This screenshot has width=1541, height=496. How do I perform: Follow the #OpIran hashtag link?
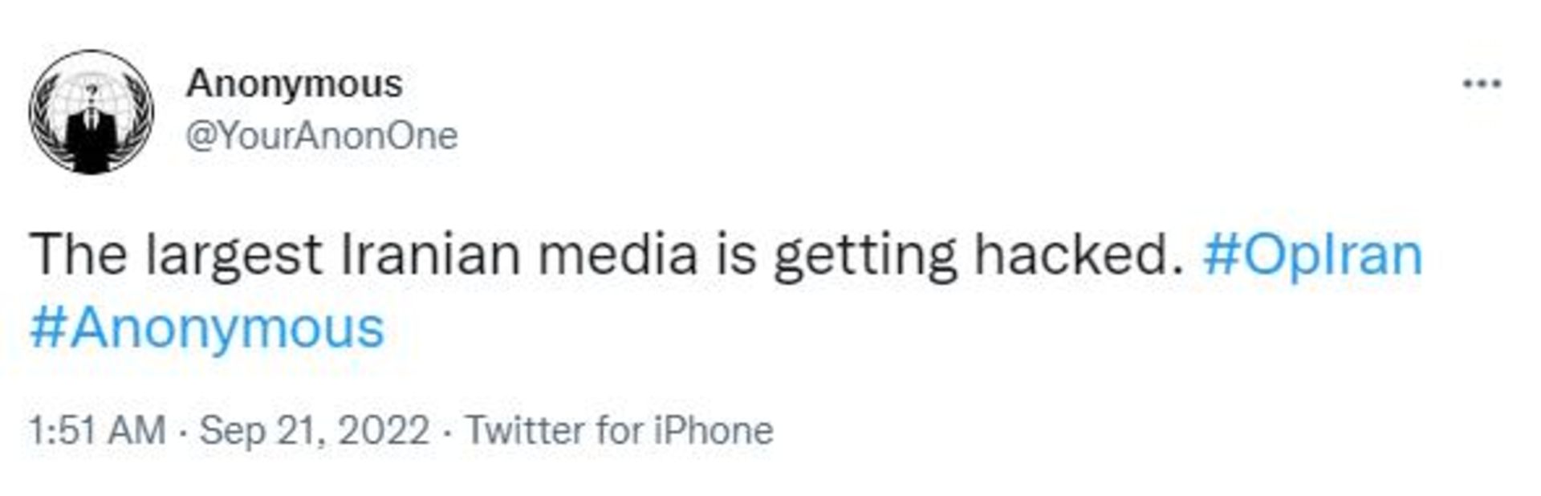pyautogui.click(x=1312, y=254)
